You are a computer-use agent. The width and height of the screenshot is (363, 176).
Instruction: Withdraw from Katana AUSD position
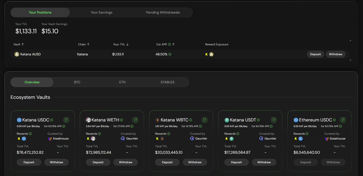coord(336,54)
